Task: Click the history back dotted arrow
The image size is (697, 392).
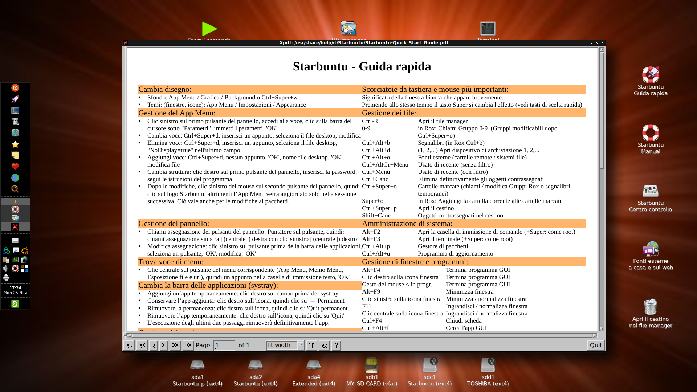Action: coord(129,345)
